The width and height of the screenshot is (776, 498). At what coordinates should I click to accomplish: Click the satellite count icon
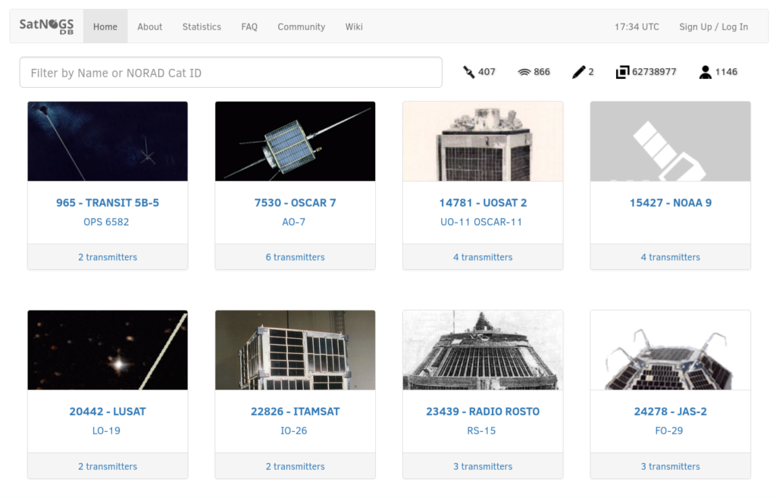click(469, 72)
